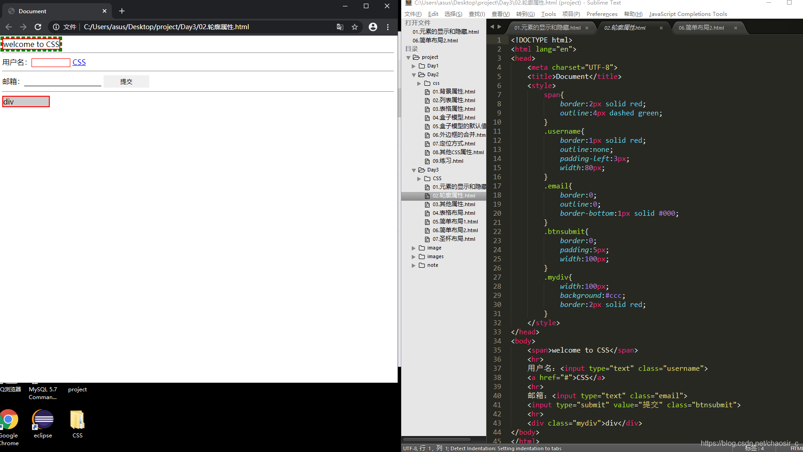Screen dimensions: 803x452
Task: Reload the Chrome page
Action: point(38,27)
